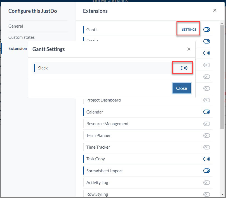Turn off the Calendar extension
The width and height of the screenshot is (226, 198).
[x=206, y=112]
